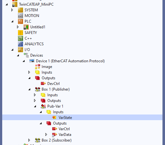Screen dimensions: 165x145
Task: Click the yellow Inputs icon under Device 1
Action: tap(38, 72)
